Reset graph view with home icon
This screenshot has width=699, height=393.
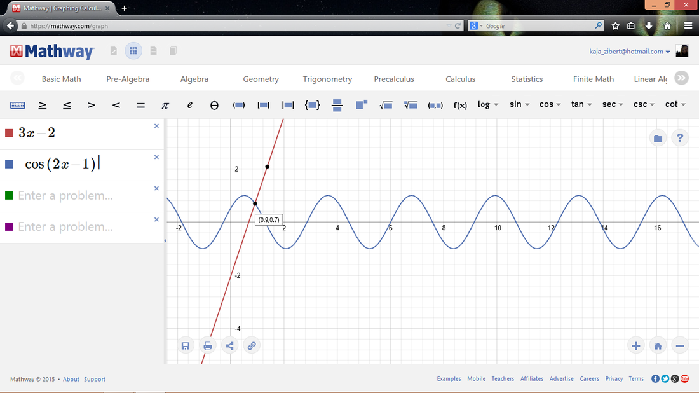[658, 346]
